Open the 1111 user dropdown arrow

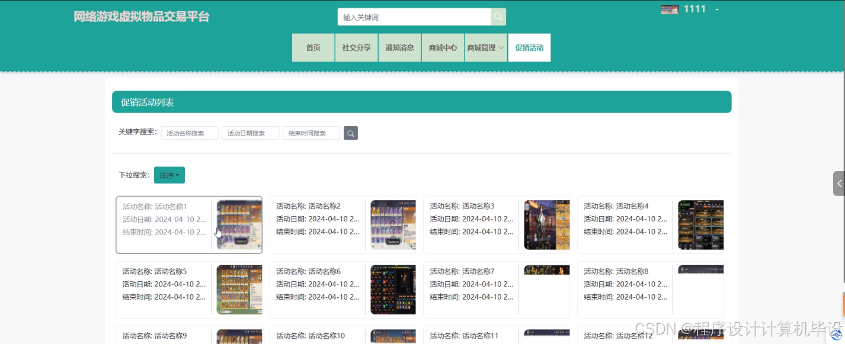coord(717,9)
